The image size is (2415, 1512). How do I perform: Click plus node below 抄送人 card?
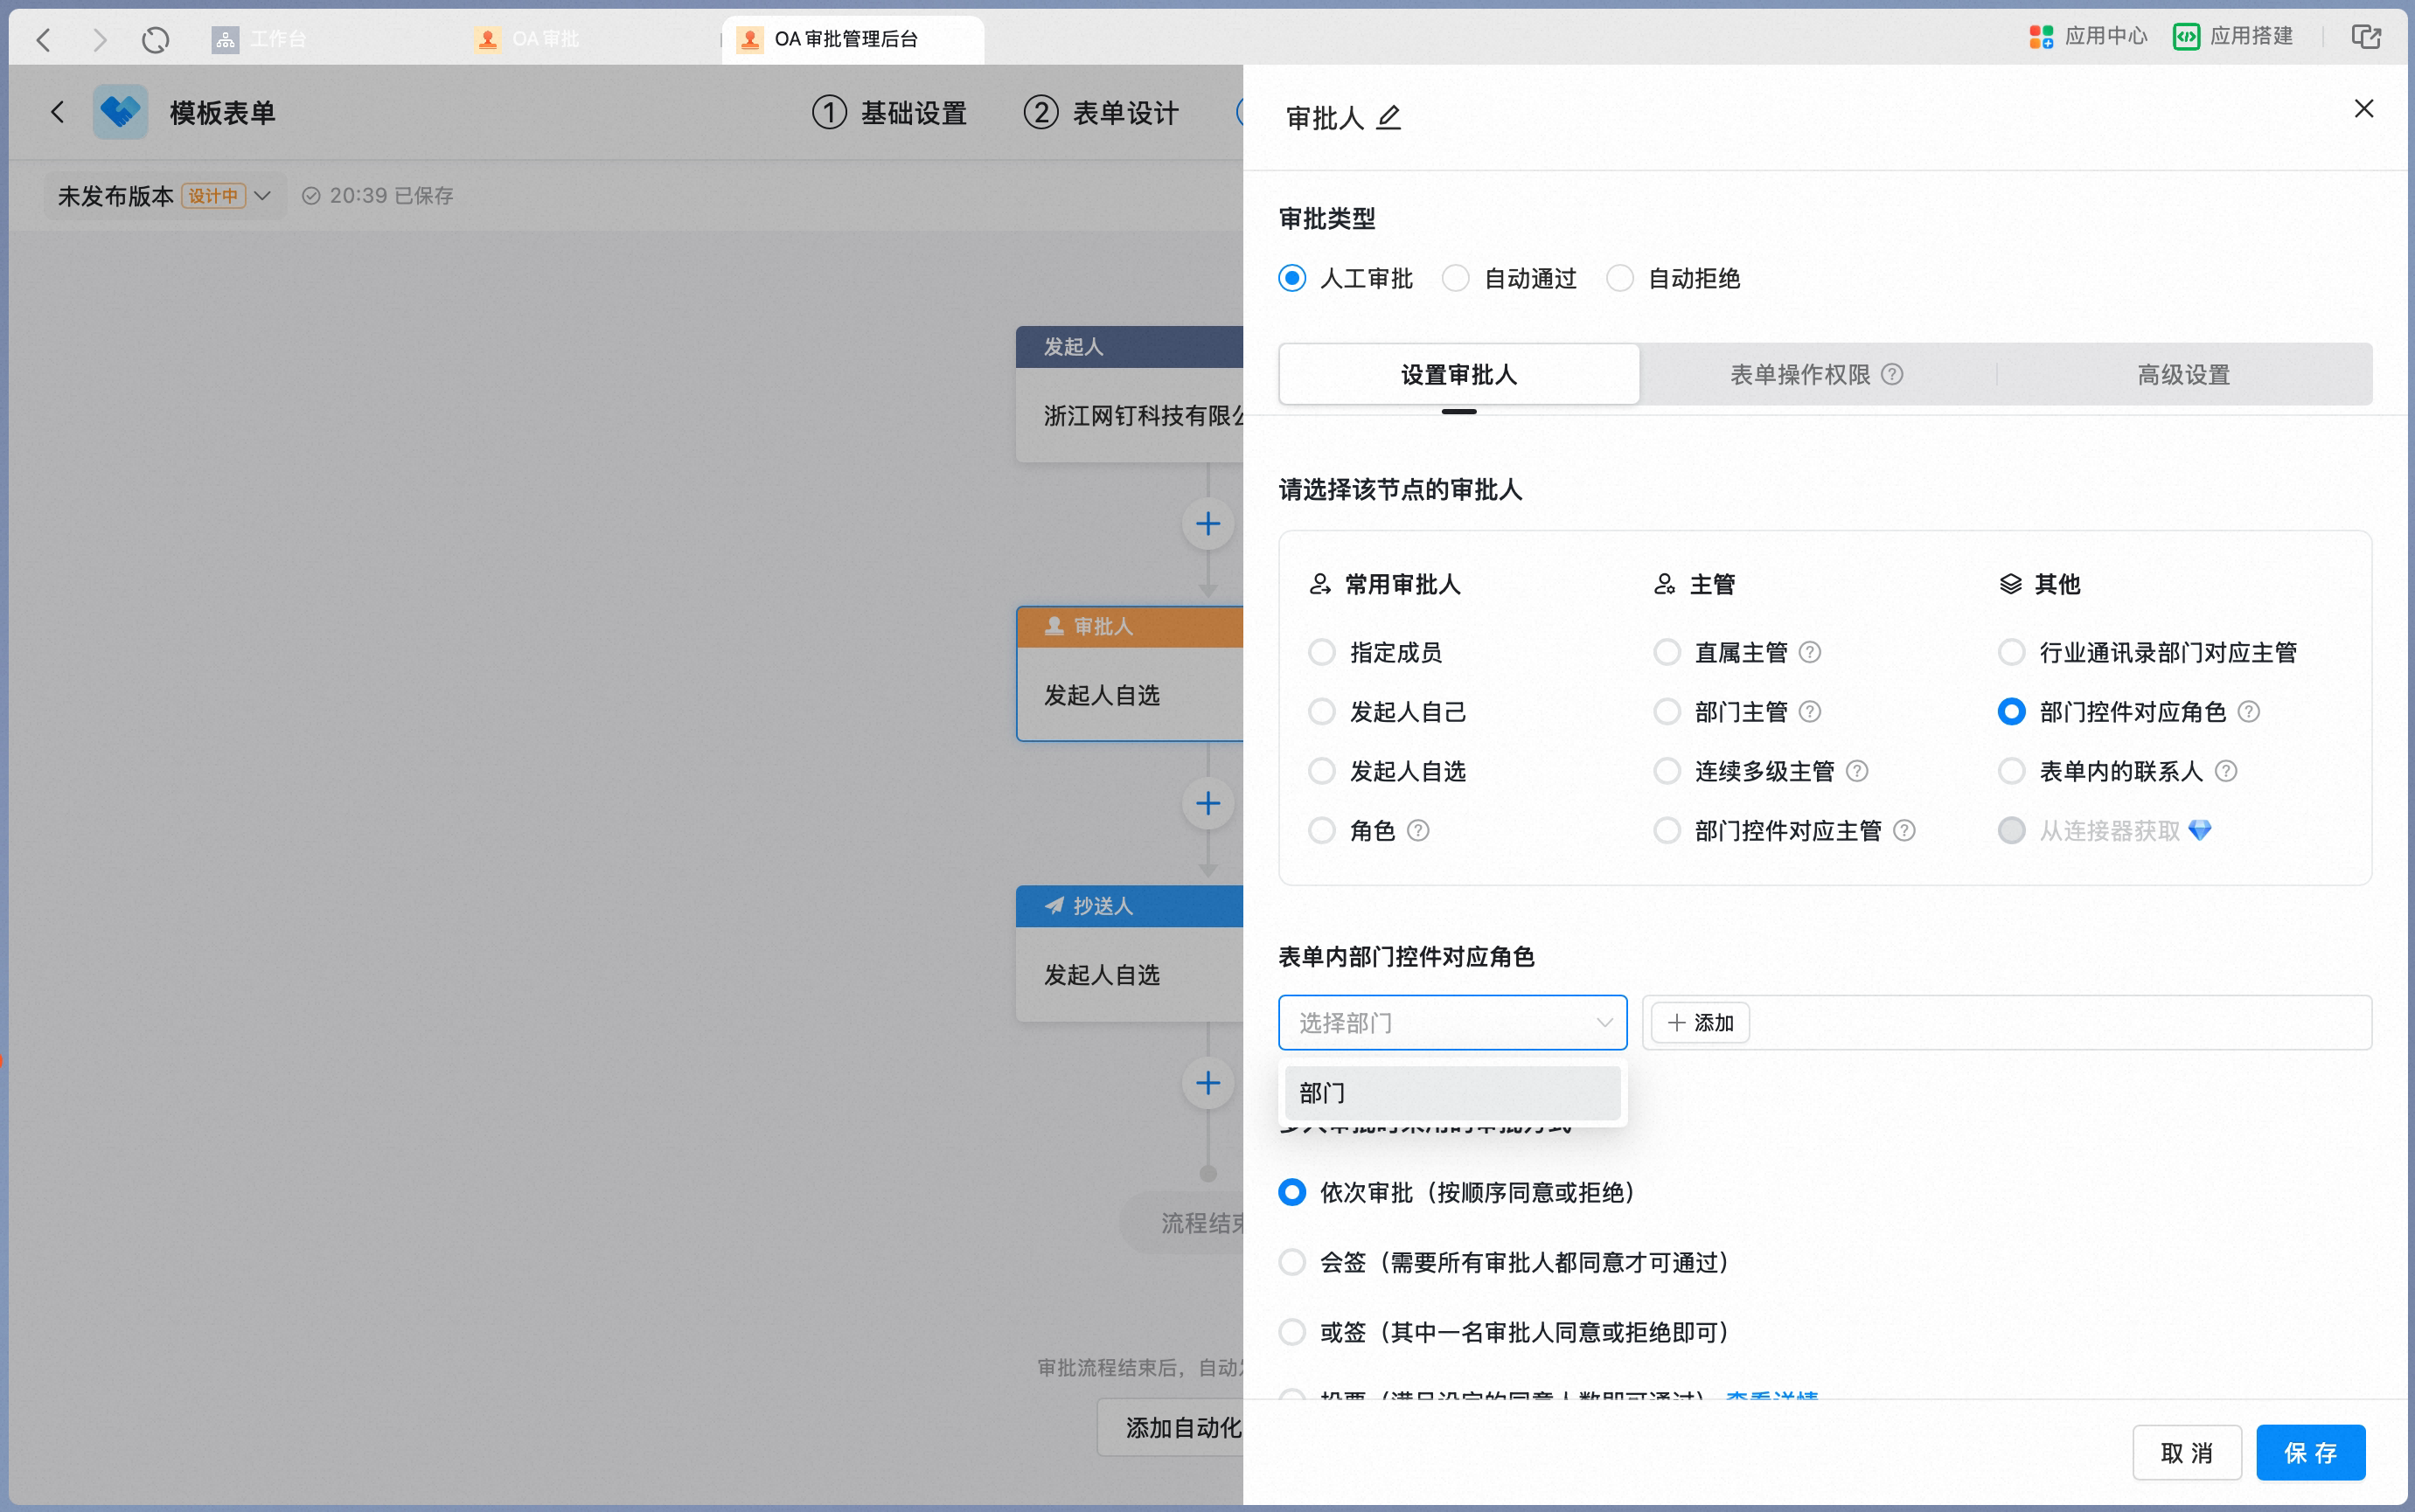point(1207,1083)
